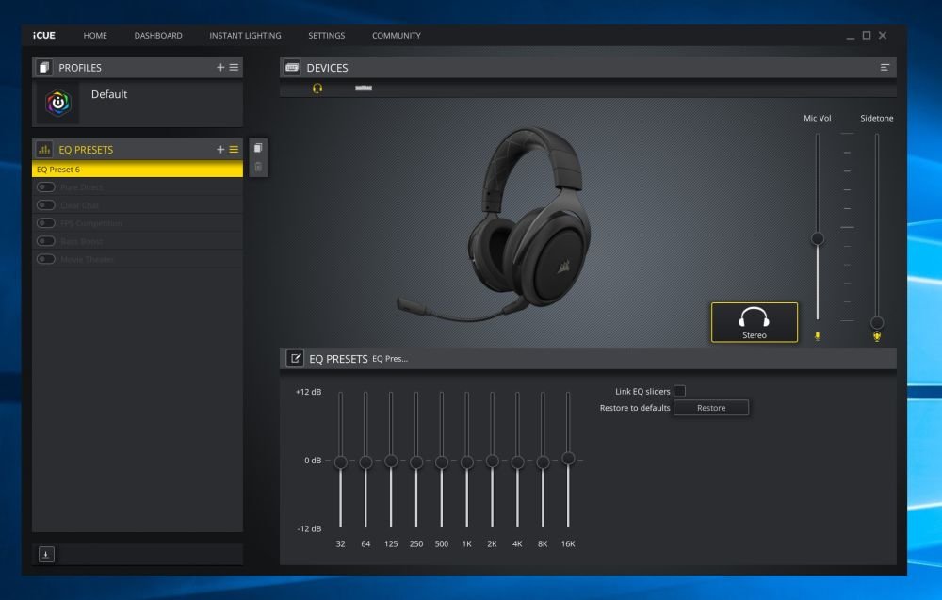Select the Default profile name
The width and height of the screenshot is (942, 600).
pos(108,94)
